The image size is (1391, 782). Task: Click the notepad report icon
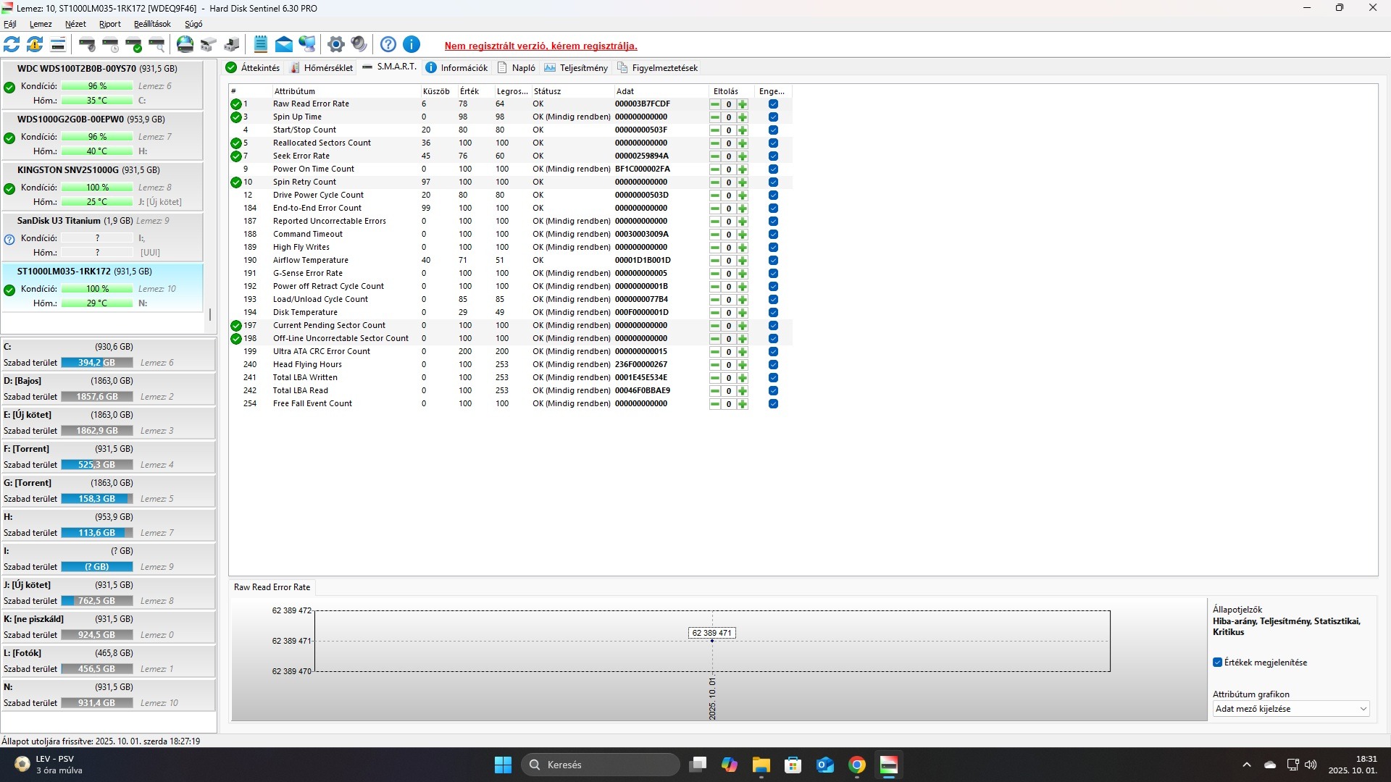[261, 45]
